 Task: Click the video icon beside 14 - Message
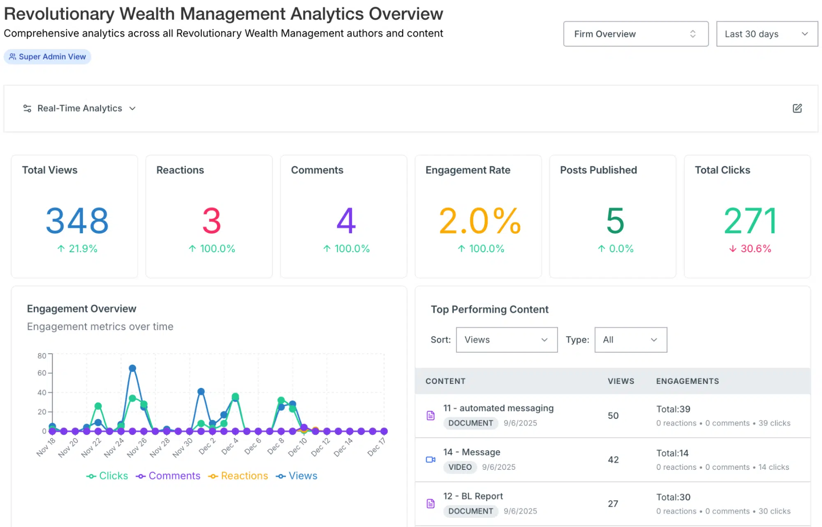[430, 460]
